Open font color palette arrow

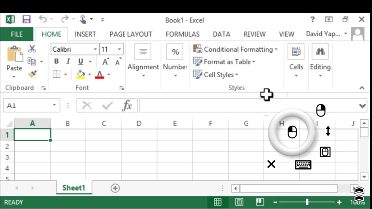tap(109, 75)
